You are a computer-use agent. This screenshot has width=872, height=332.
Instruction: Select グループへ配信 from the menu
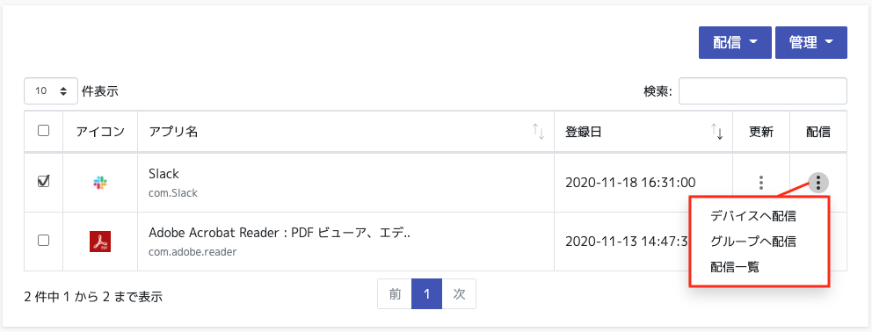753,242
